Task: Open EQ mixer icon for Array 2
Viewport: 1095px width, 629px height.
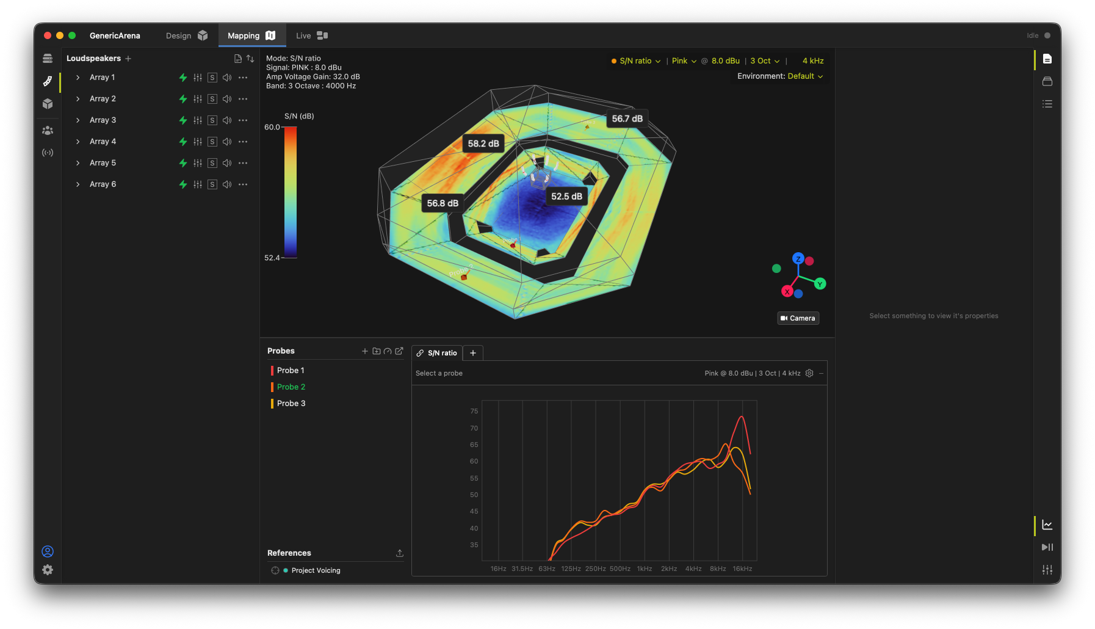Action: pos(198,99)
